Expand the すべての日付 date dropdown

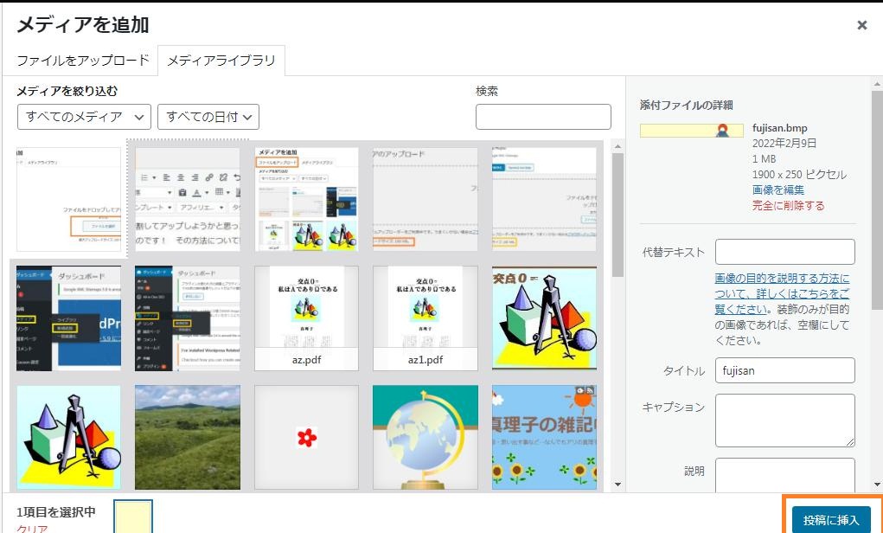point(208,116)
